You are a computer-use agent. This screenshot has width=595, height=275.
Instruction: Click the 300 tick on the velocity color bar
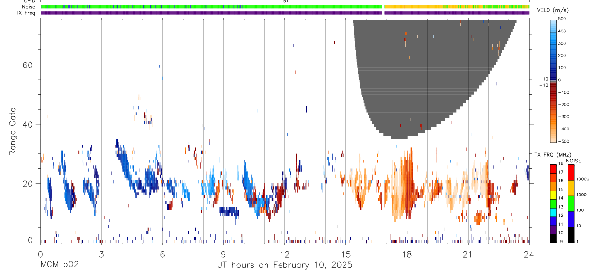click(x=562, y=43)
